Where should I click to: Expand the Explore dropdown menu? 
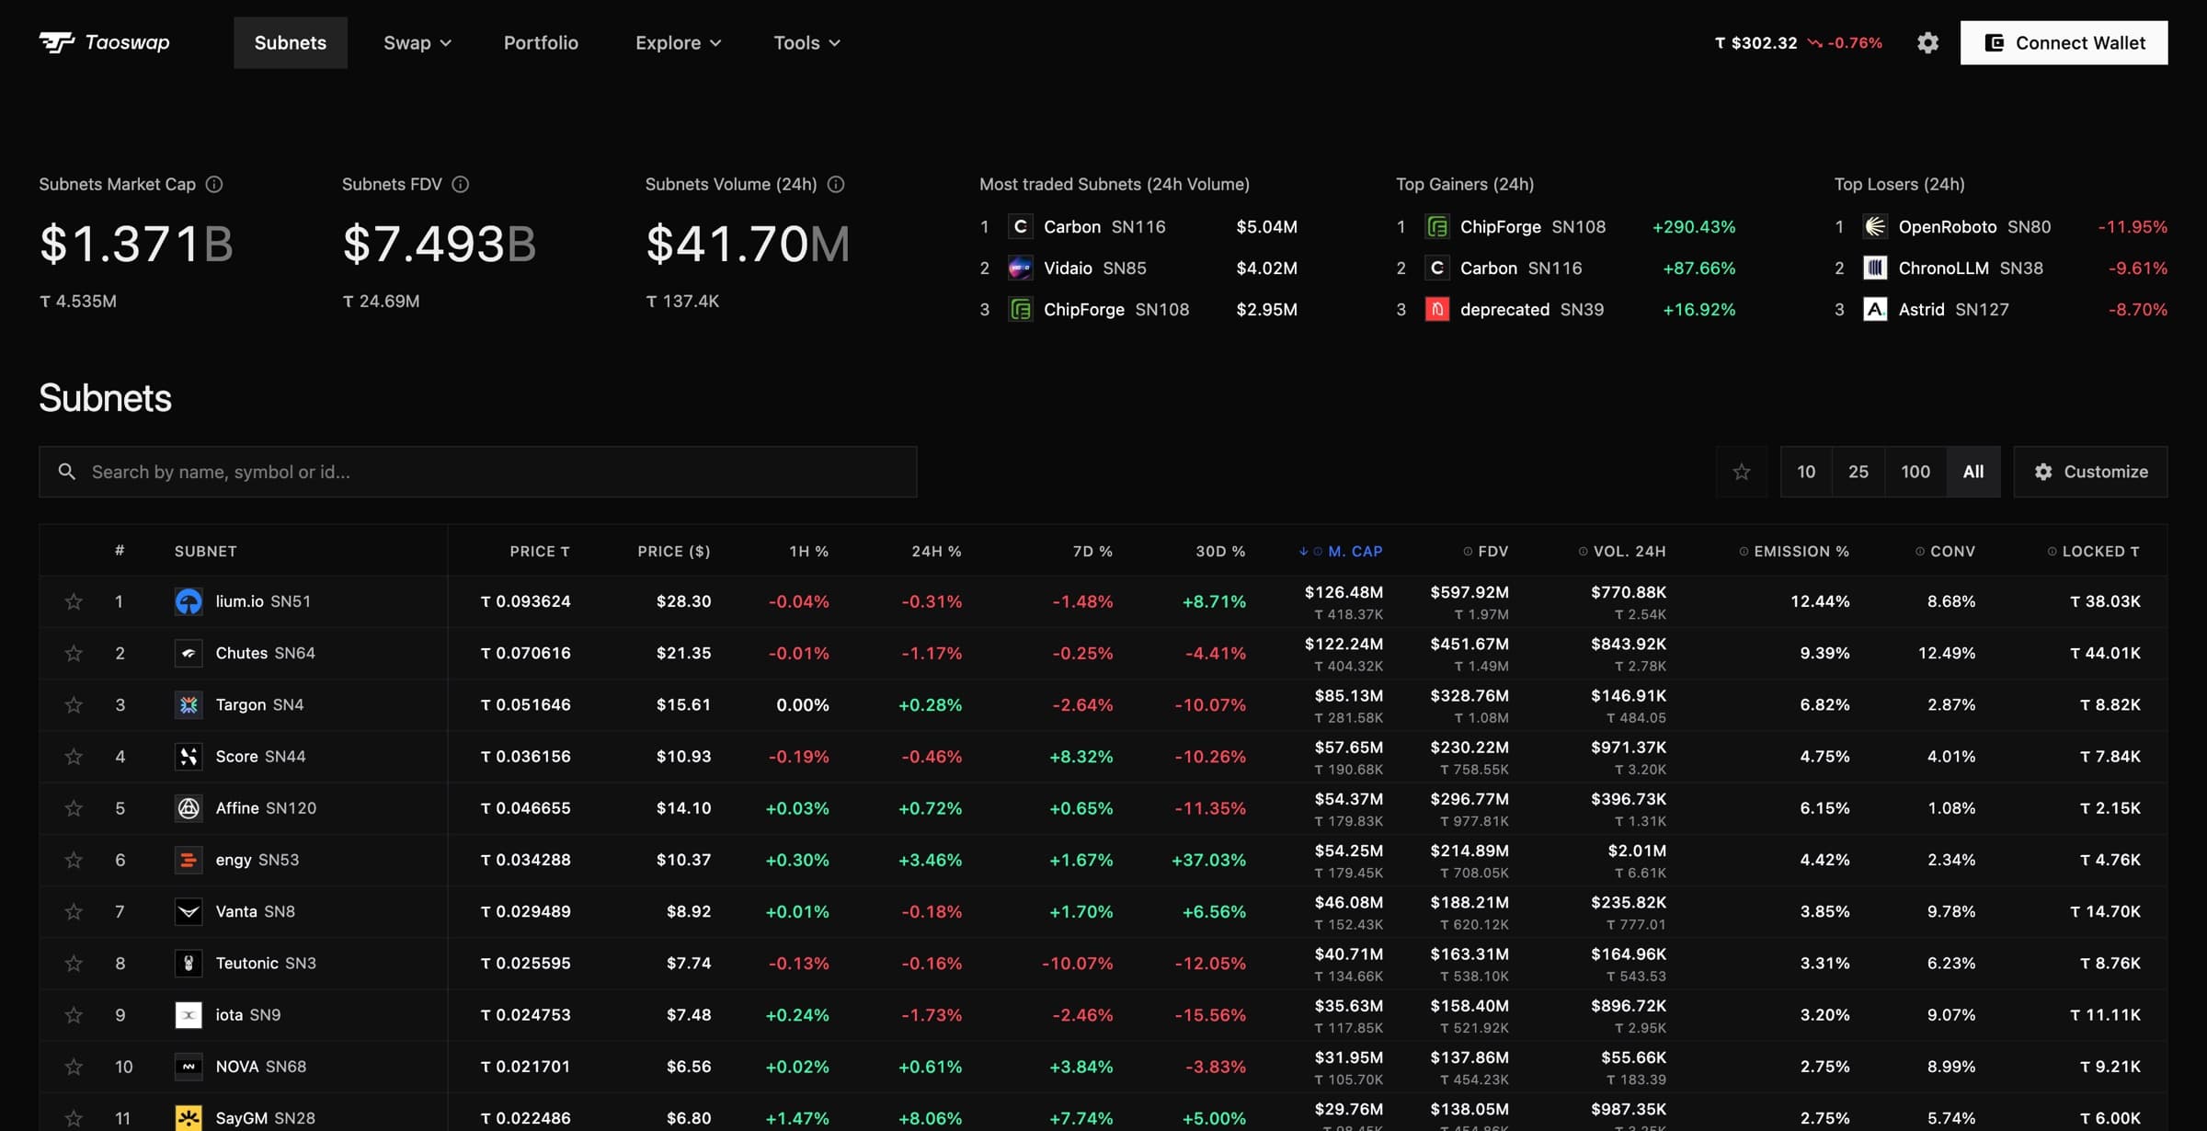tap(678, 42)
